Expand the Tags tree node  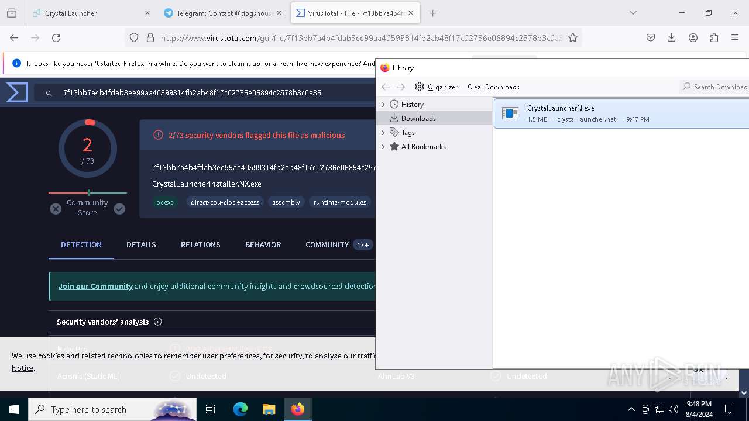pos(383,132)
